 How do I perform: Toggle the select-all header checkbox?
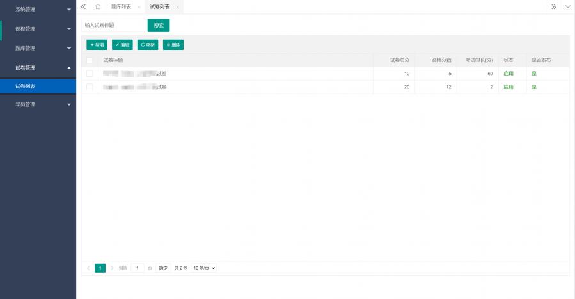[90, 60]
